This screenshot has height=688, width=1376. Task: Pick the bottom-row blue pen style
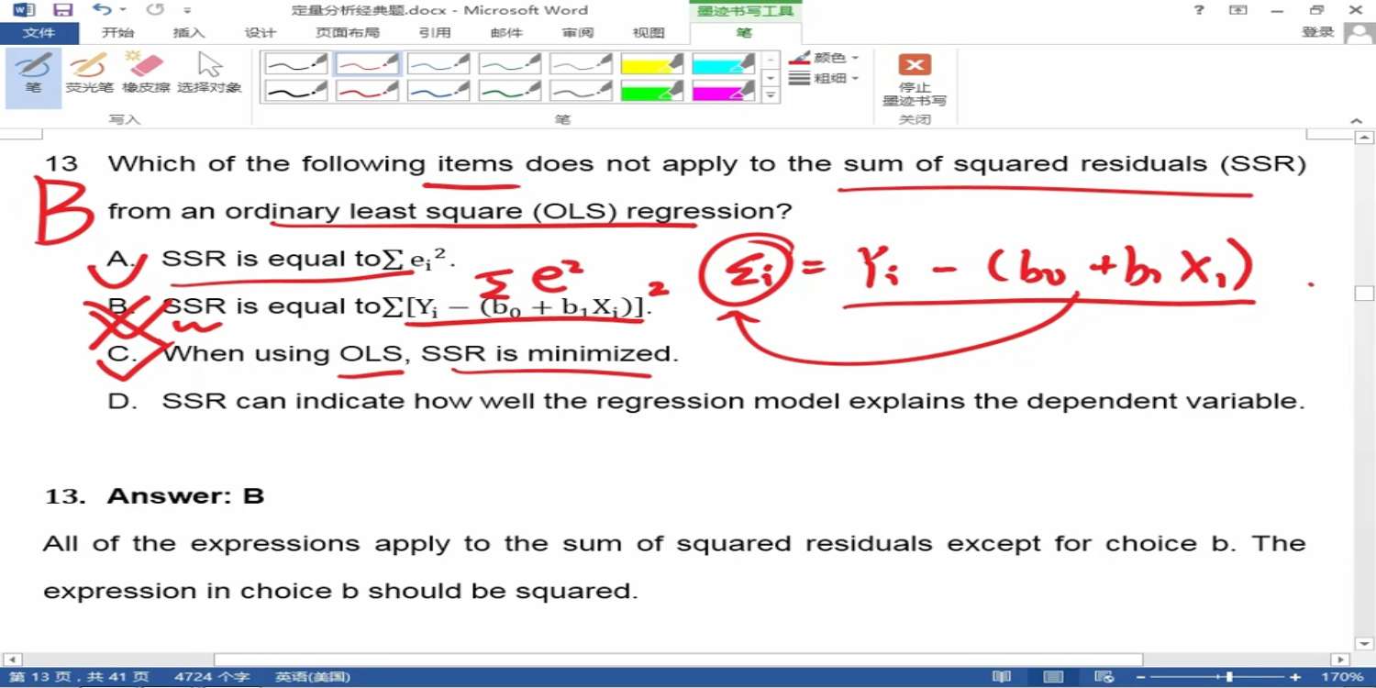[438, 91]
